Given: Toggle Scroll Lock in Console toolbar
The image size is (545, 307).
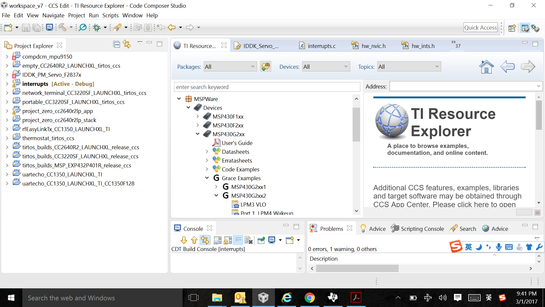Looking at the screenshot, I should (228, 240).
